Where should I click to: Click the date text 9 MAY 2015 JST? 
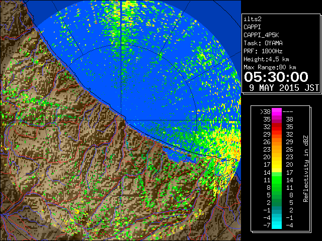coord(284,88)
